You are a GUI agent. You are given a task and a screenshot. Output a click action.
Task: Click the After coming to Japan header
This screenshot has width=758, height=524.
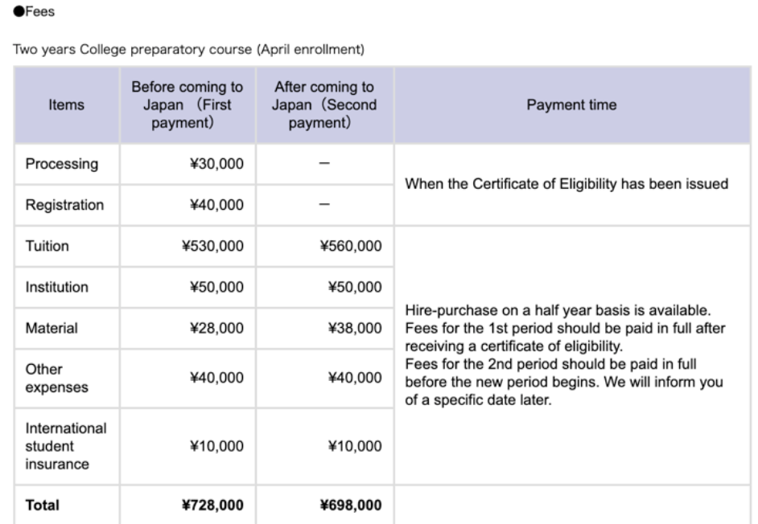tap(323, 105)
